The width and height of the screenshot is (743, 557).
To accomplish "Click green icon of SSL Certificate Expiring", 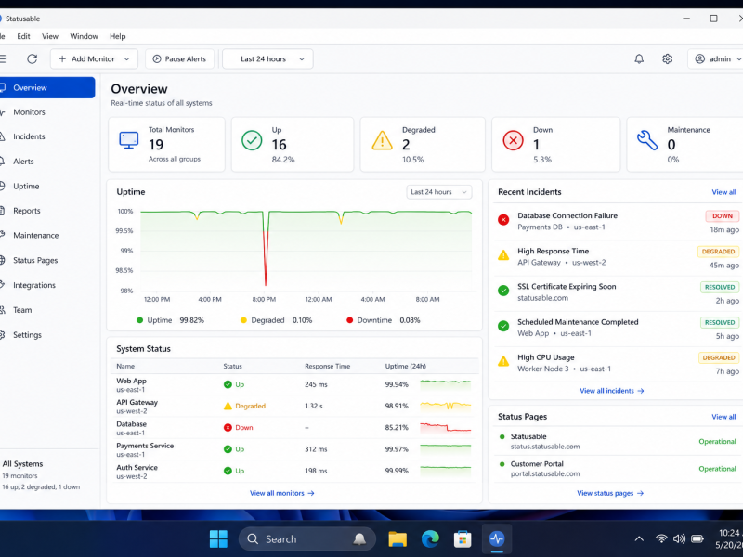I will click(503, 291).
